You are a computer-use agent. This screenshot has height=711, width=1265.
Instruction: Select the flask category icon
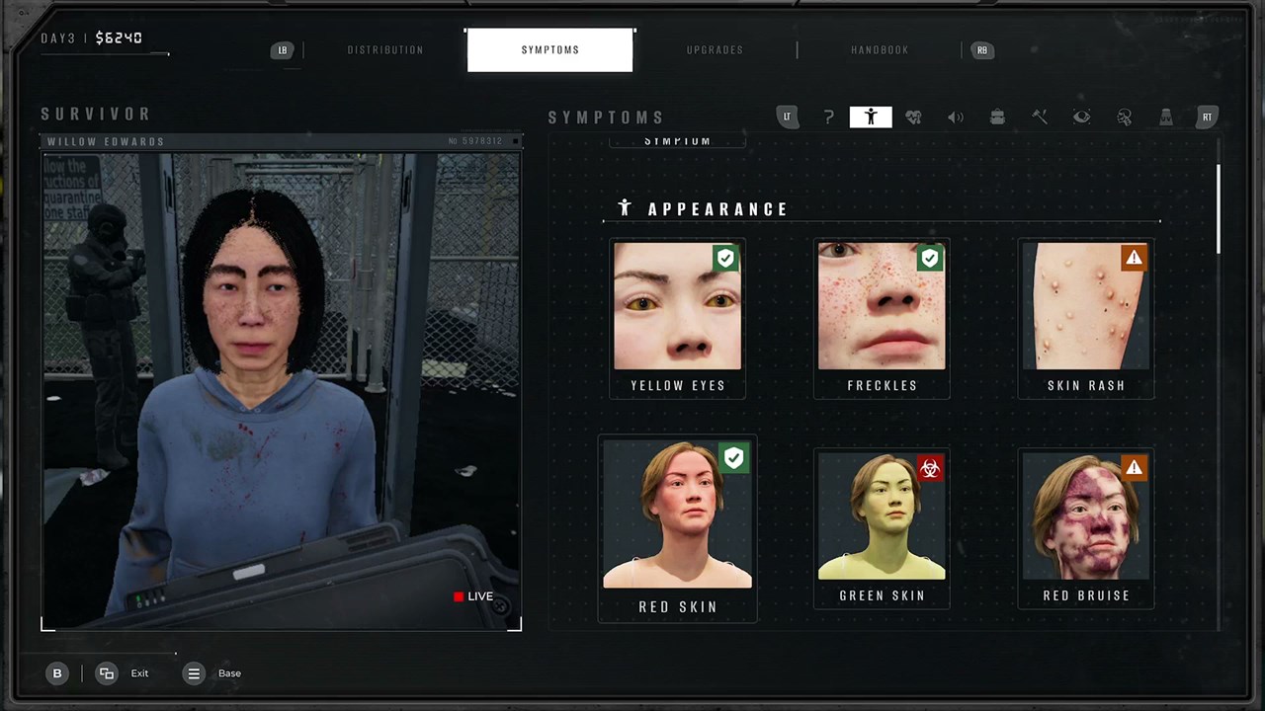tap(1166, 118)
